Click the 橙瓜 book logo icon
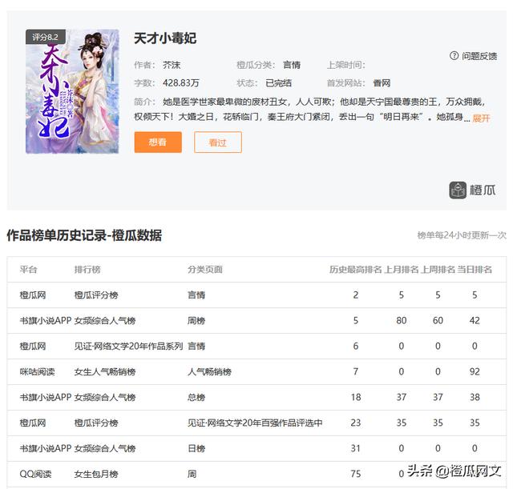This screenshot has width=513, height=489. [x=458, y=190]
